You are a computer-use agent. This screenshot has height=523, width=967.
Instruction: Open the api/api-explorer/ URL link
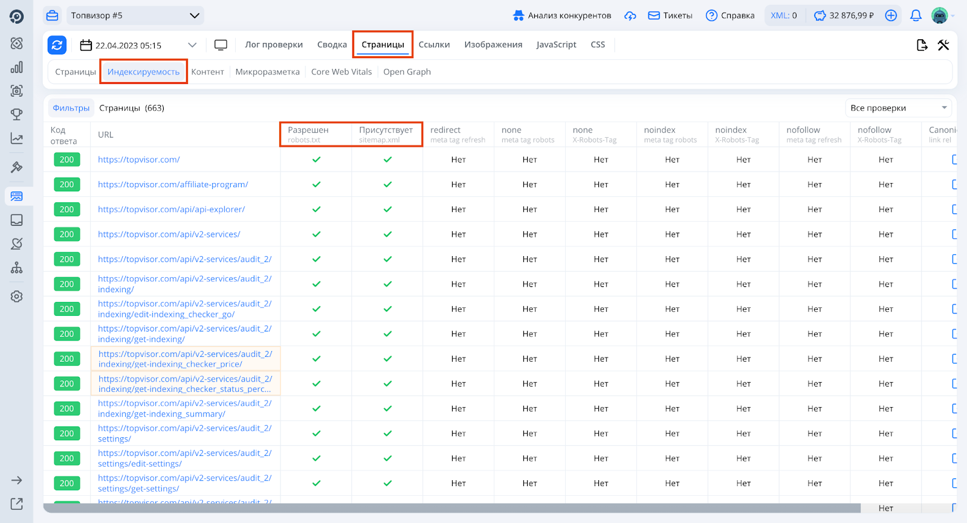(172, 209)
